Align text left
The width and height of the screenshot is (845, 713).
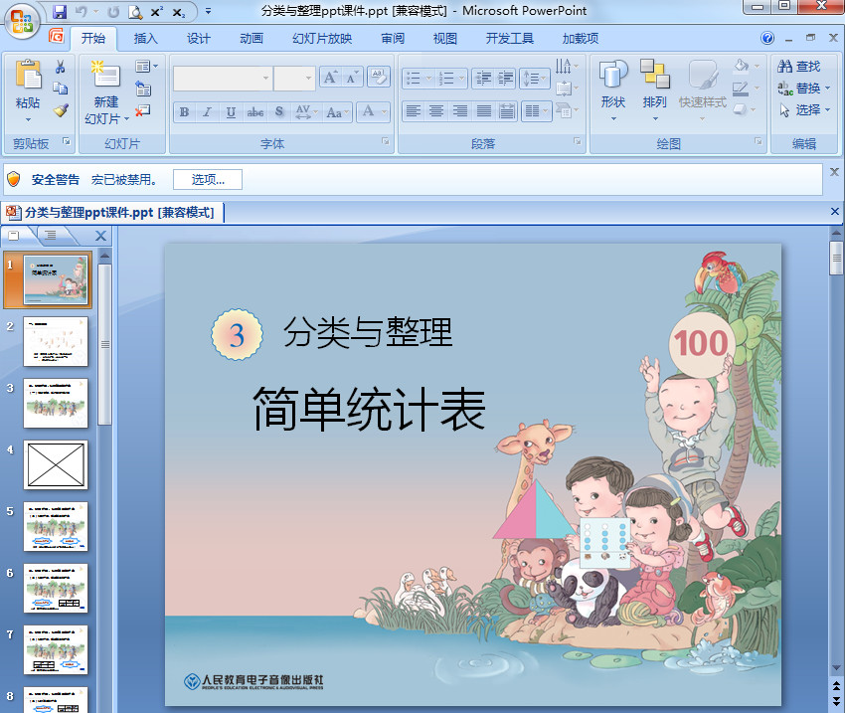(x=414, y=111)
